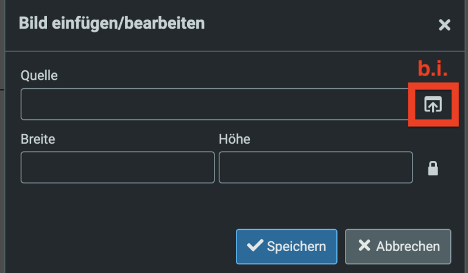The height and width of the screenshot is (273, 468).
Task: Click the Breite label
Action: (38, 139)
